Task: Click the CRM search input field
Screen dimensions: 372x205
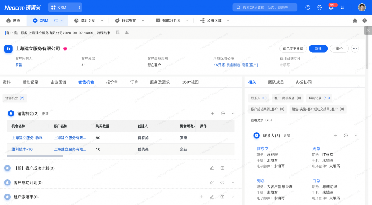Action: click(265, 7)
